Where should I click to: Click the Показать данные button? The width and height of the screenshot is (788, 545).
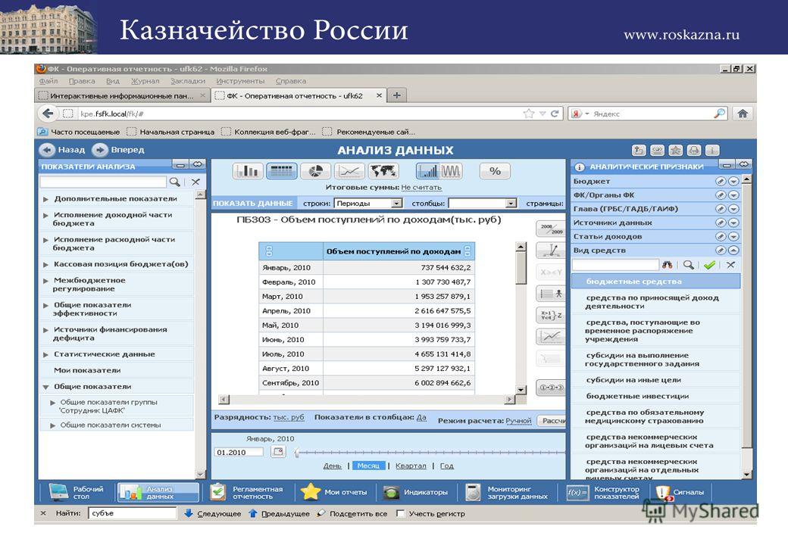coord(253,204)
